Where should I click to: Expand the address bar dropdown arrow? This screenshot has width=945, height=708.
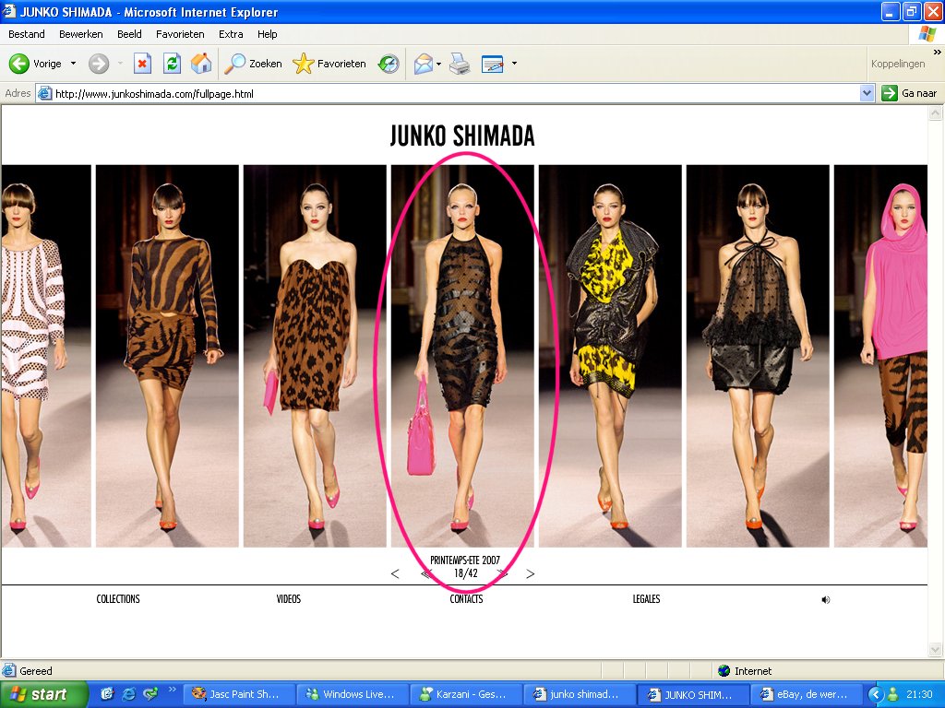tap(867, 93)
